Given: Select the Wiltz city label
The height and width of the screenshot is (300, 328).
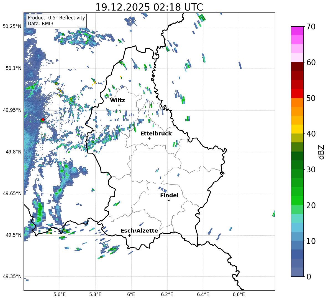Looking at the screenshot, I should pos(117,100).
